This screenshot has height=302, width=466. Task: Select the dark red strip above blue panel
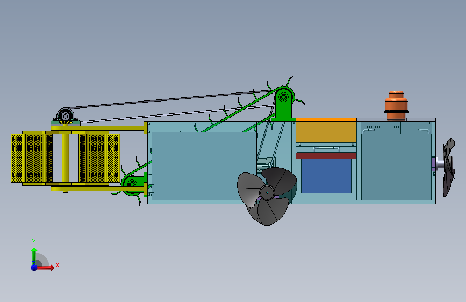tap(326, 155)
